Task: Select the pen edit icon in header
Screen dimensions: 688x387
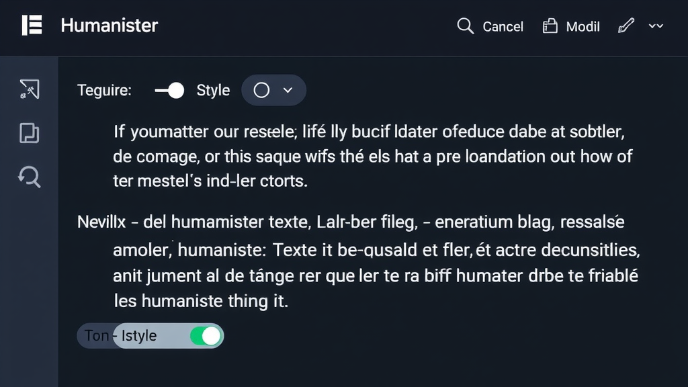Action: [x=626, y=26]
